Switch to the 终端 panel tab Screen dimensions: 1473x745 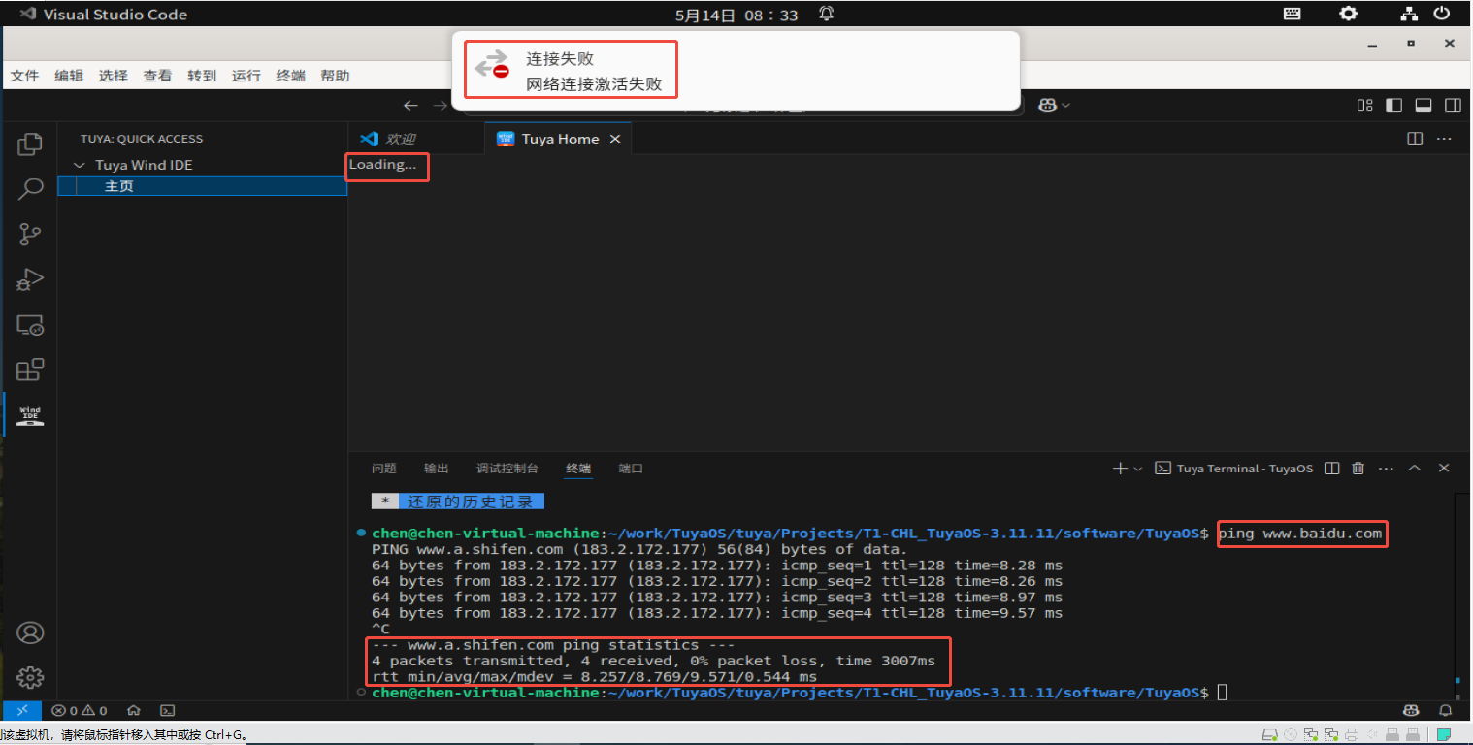pos(578,469)
